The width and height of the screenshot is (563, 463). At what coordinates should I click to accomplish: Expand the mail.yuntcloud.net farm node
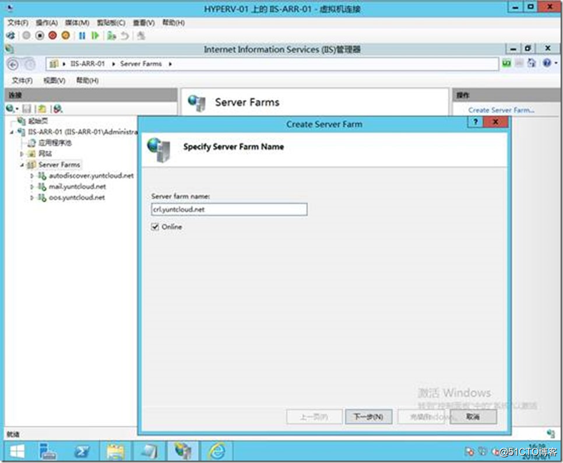(x=31, y=187)
